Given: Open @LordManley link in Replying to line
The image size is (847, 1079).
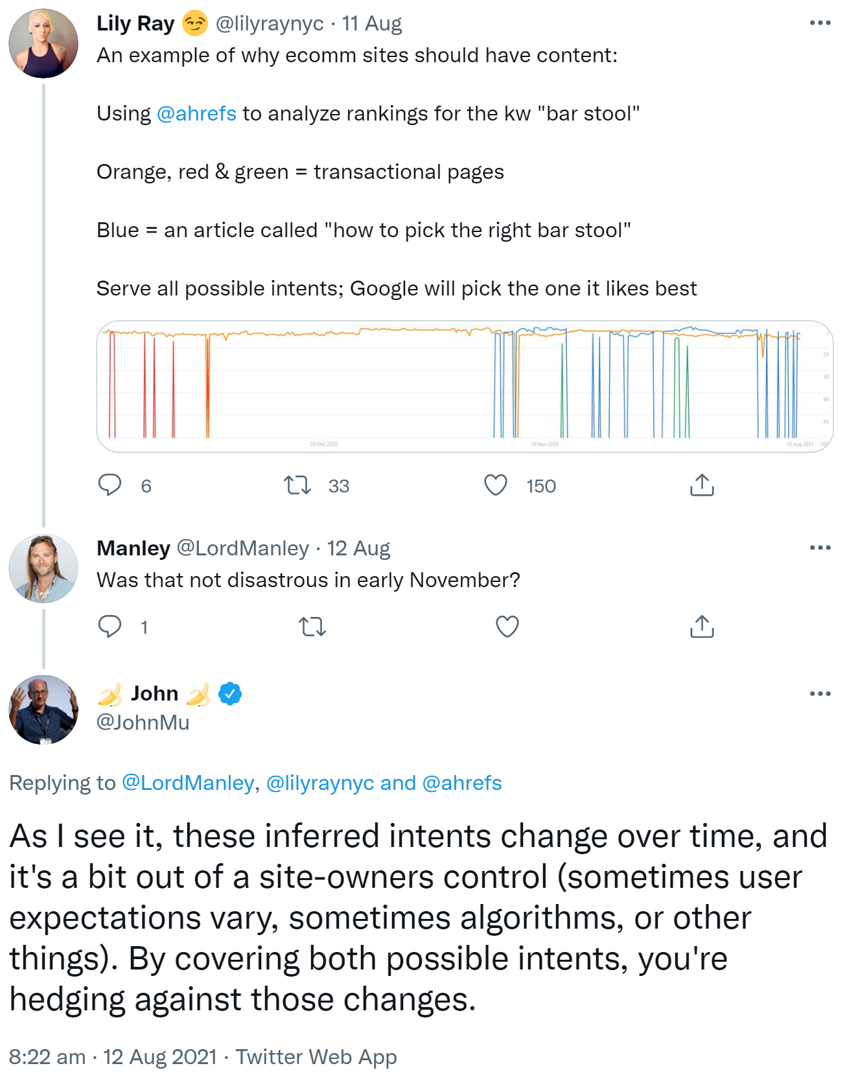Looking at the screenshot, I should [188, 783].
